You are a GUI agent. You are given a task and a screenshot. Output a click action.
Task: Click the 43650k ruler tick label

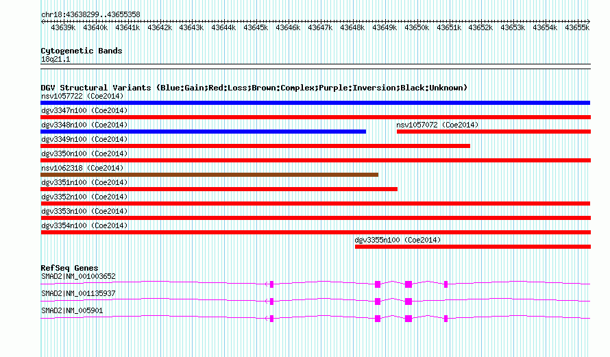point(417,27)
